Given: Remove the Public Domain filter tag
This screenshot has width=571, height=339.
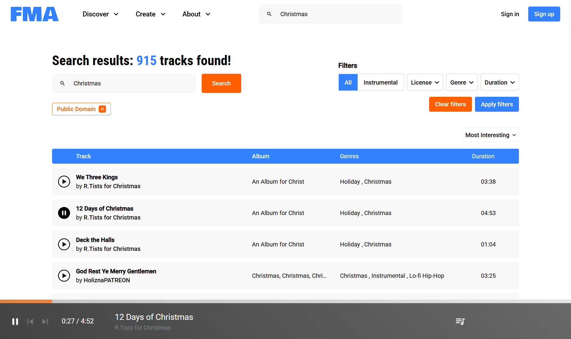Looking at the screenshot, I should (102, 109).
